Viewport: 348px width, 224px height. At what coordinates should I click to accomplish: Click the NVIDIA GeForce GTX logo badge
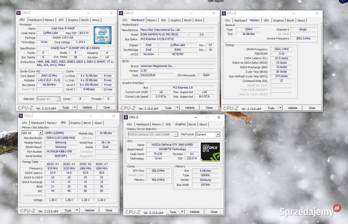coord(210,151)
